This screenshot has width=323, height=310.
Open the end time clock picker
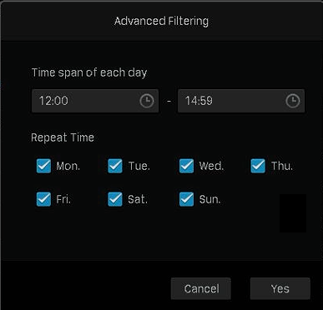293,101
